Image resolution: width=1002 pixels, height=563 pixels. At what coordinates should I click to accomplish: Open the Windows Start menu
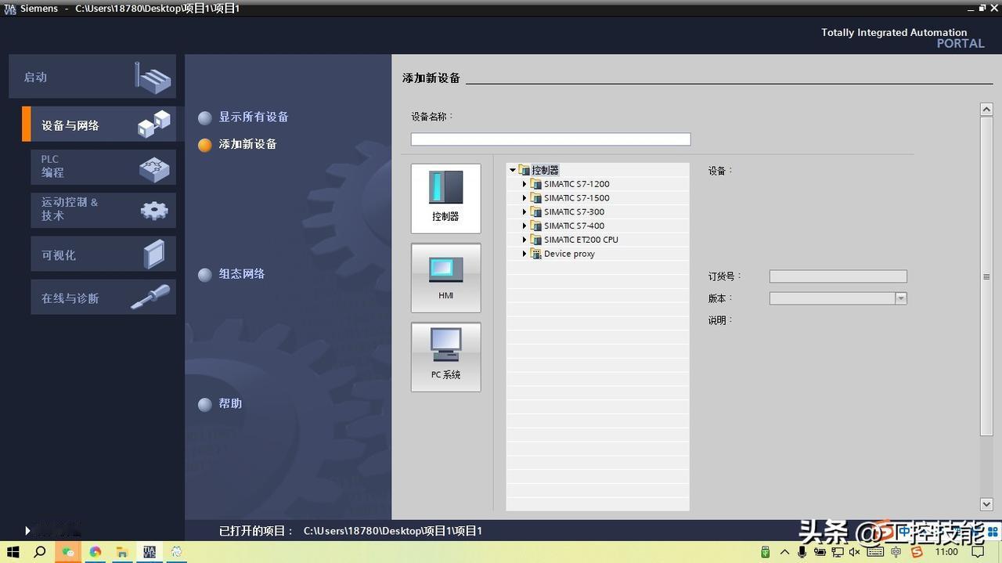tap(13, 552)
